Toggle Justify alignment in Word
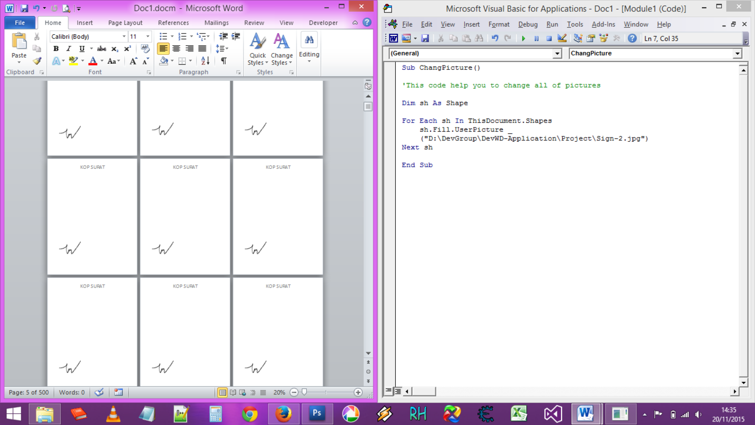This screenshot has height=425, width=755. [x=202, y=49]
